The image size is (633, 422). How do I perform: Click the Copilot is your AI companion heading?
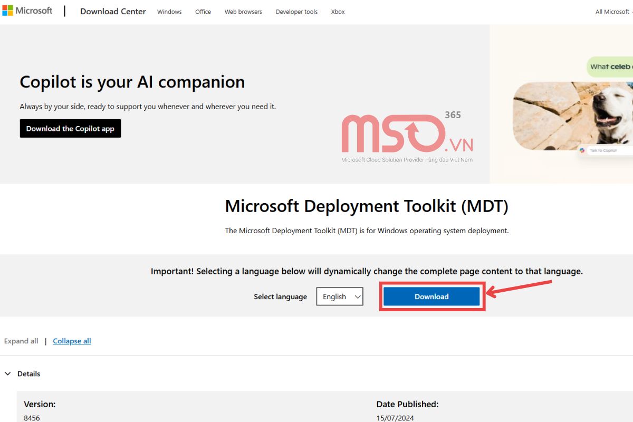point(132,82)
